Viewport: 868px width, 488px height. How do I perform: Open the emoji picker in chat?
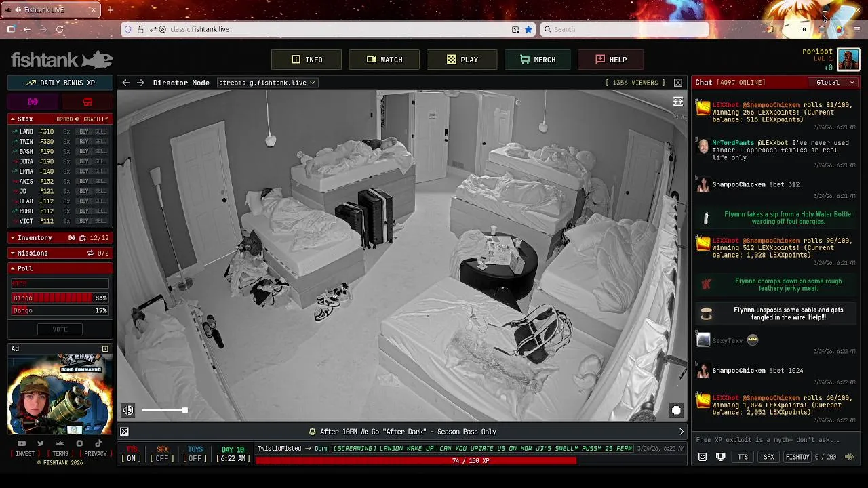pyautogui.click(x=703, y=457)
